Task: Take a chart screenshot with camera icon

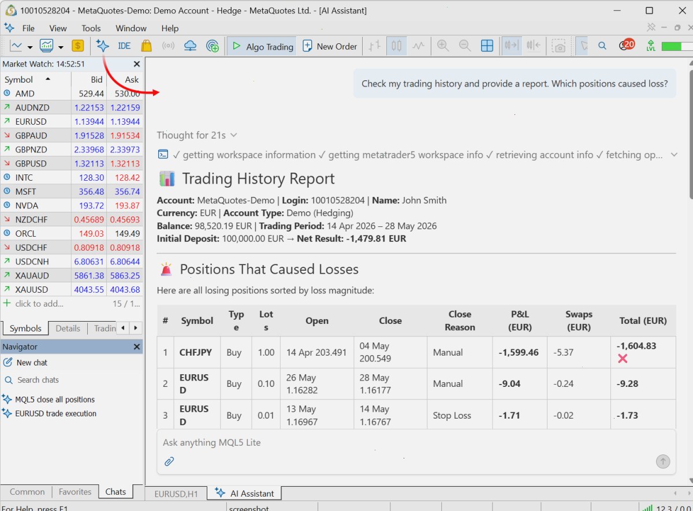Action: tap(558, 46)
